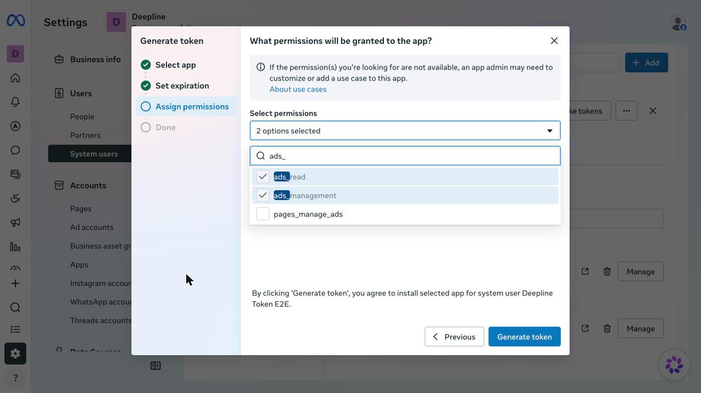Uncheck the ads_management permission

pos(263,195)
